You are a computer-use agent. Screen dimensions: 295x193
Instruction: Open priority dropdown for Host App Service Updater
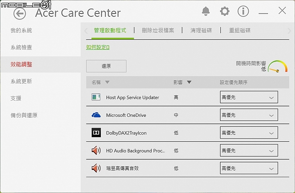point(249,97)
